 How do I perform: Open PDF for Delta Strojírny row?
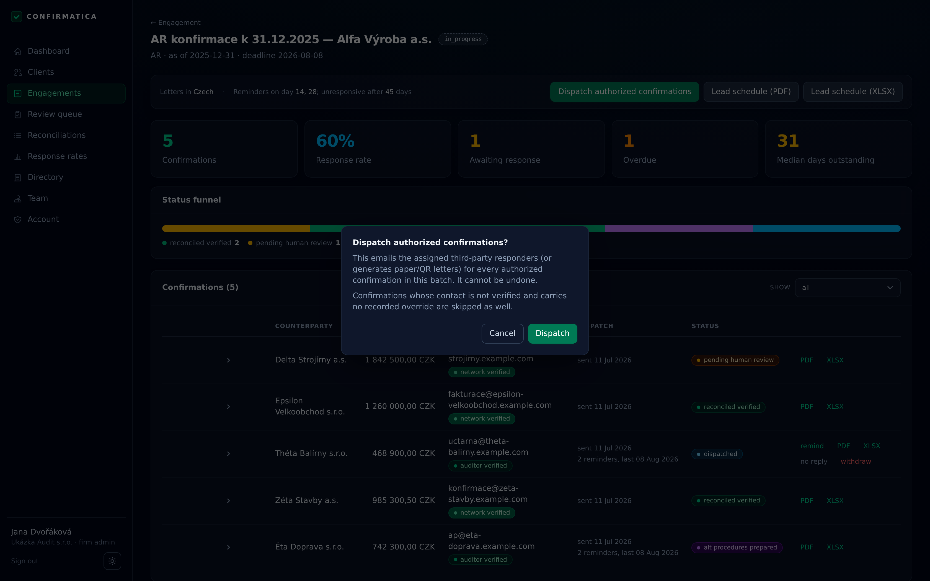[x=807, y=360]
